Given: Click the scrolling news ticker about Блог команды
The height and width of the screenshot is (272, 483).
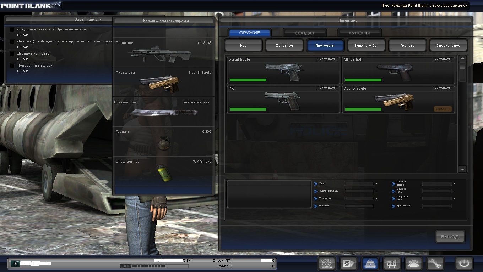Looking at the screenshot, I should pyautogui.click(x=425, y=5).
